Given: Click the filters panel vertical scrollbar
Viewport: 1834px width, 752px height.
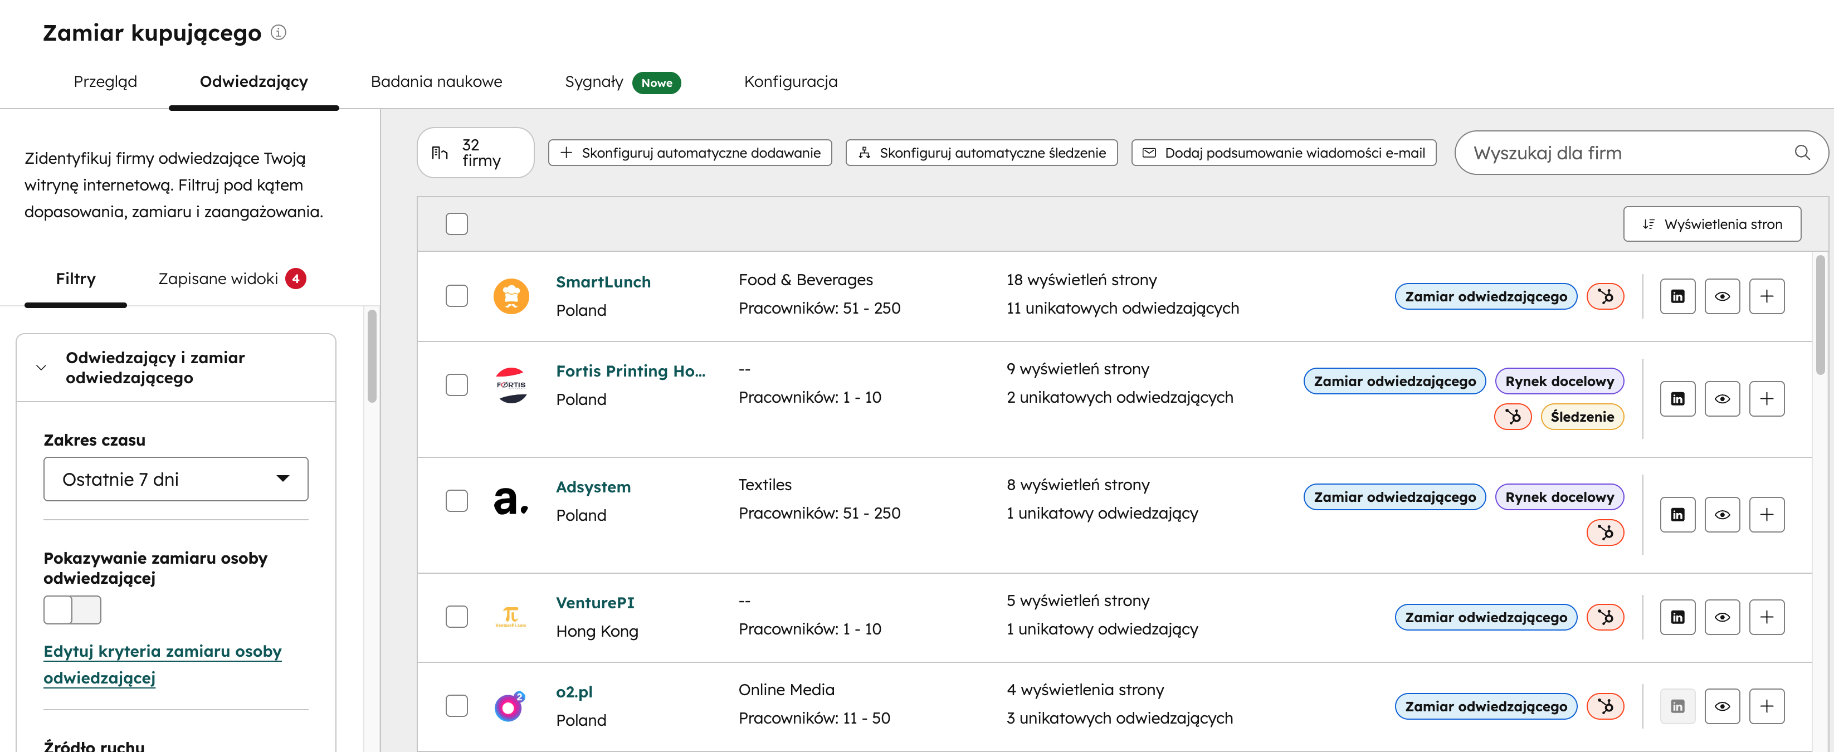Looking at the screenshot, I should (372, 356).
